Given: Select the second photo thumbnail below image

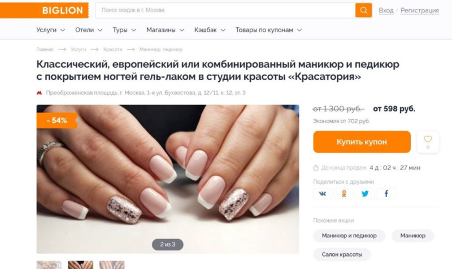Looking at the screenshot, I should click(80, 264).
